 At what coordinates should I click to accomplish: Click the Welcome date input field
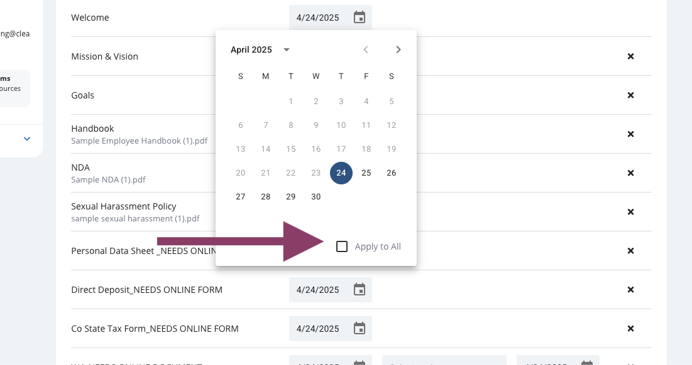(330, 18)
